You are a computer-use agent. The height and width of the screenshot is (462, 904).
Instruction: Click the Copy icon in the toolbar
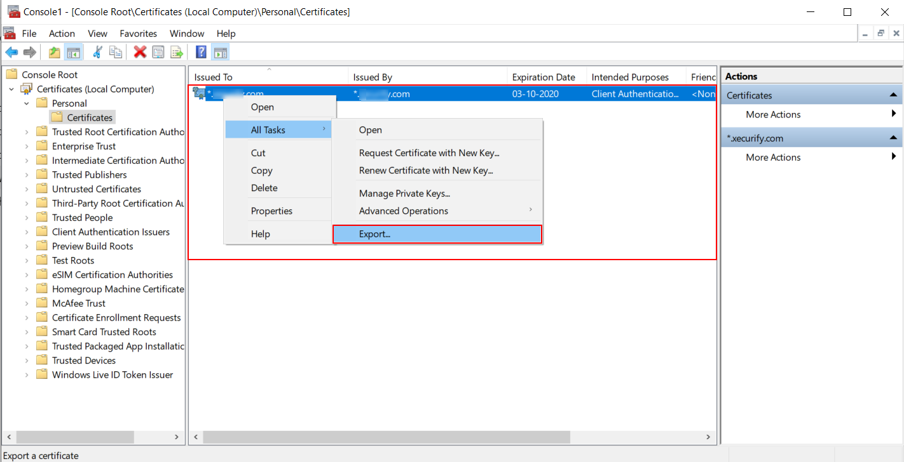click(116, 51)
